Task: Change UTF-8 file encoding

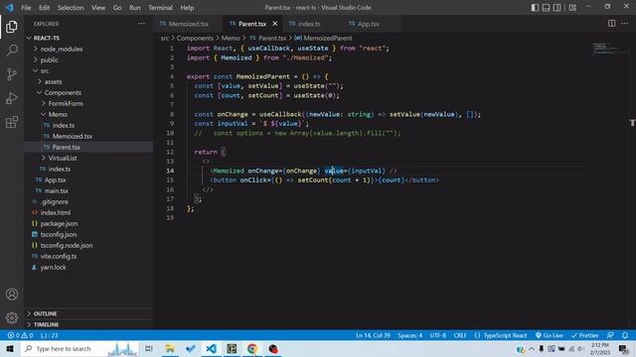Action: point(438,335)
